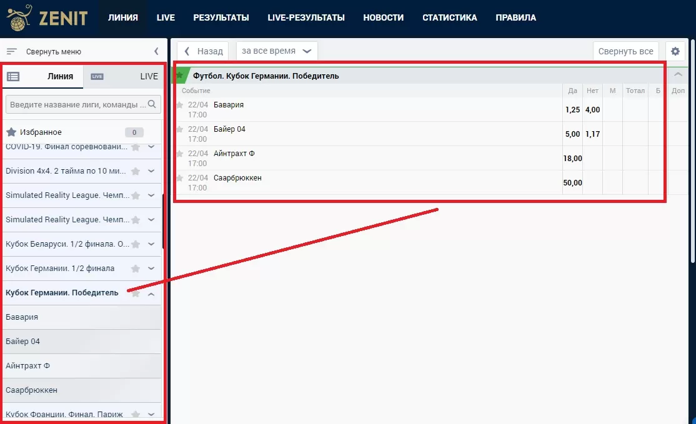The image size is (696, 424).
Task: Click the Назад back button
Action: click(x=203, y=51)
